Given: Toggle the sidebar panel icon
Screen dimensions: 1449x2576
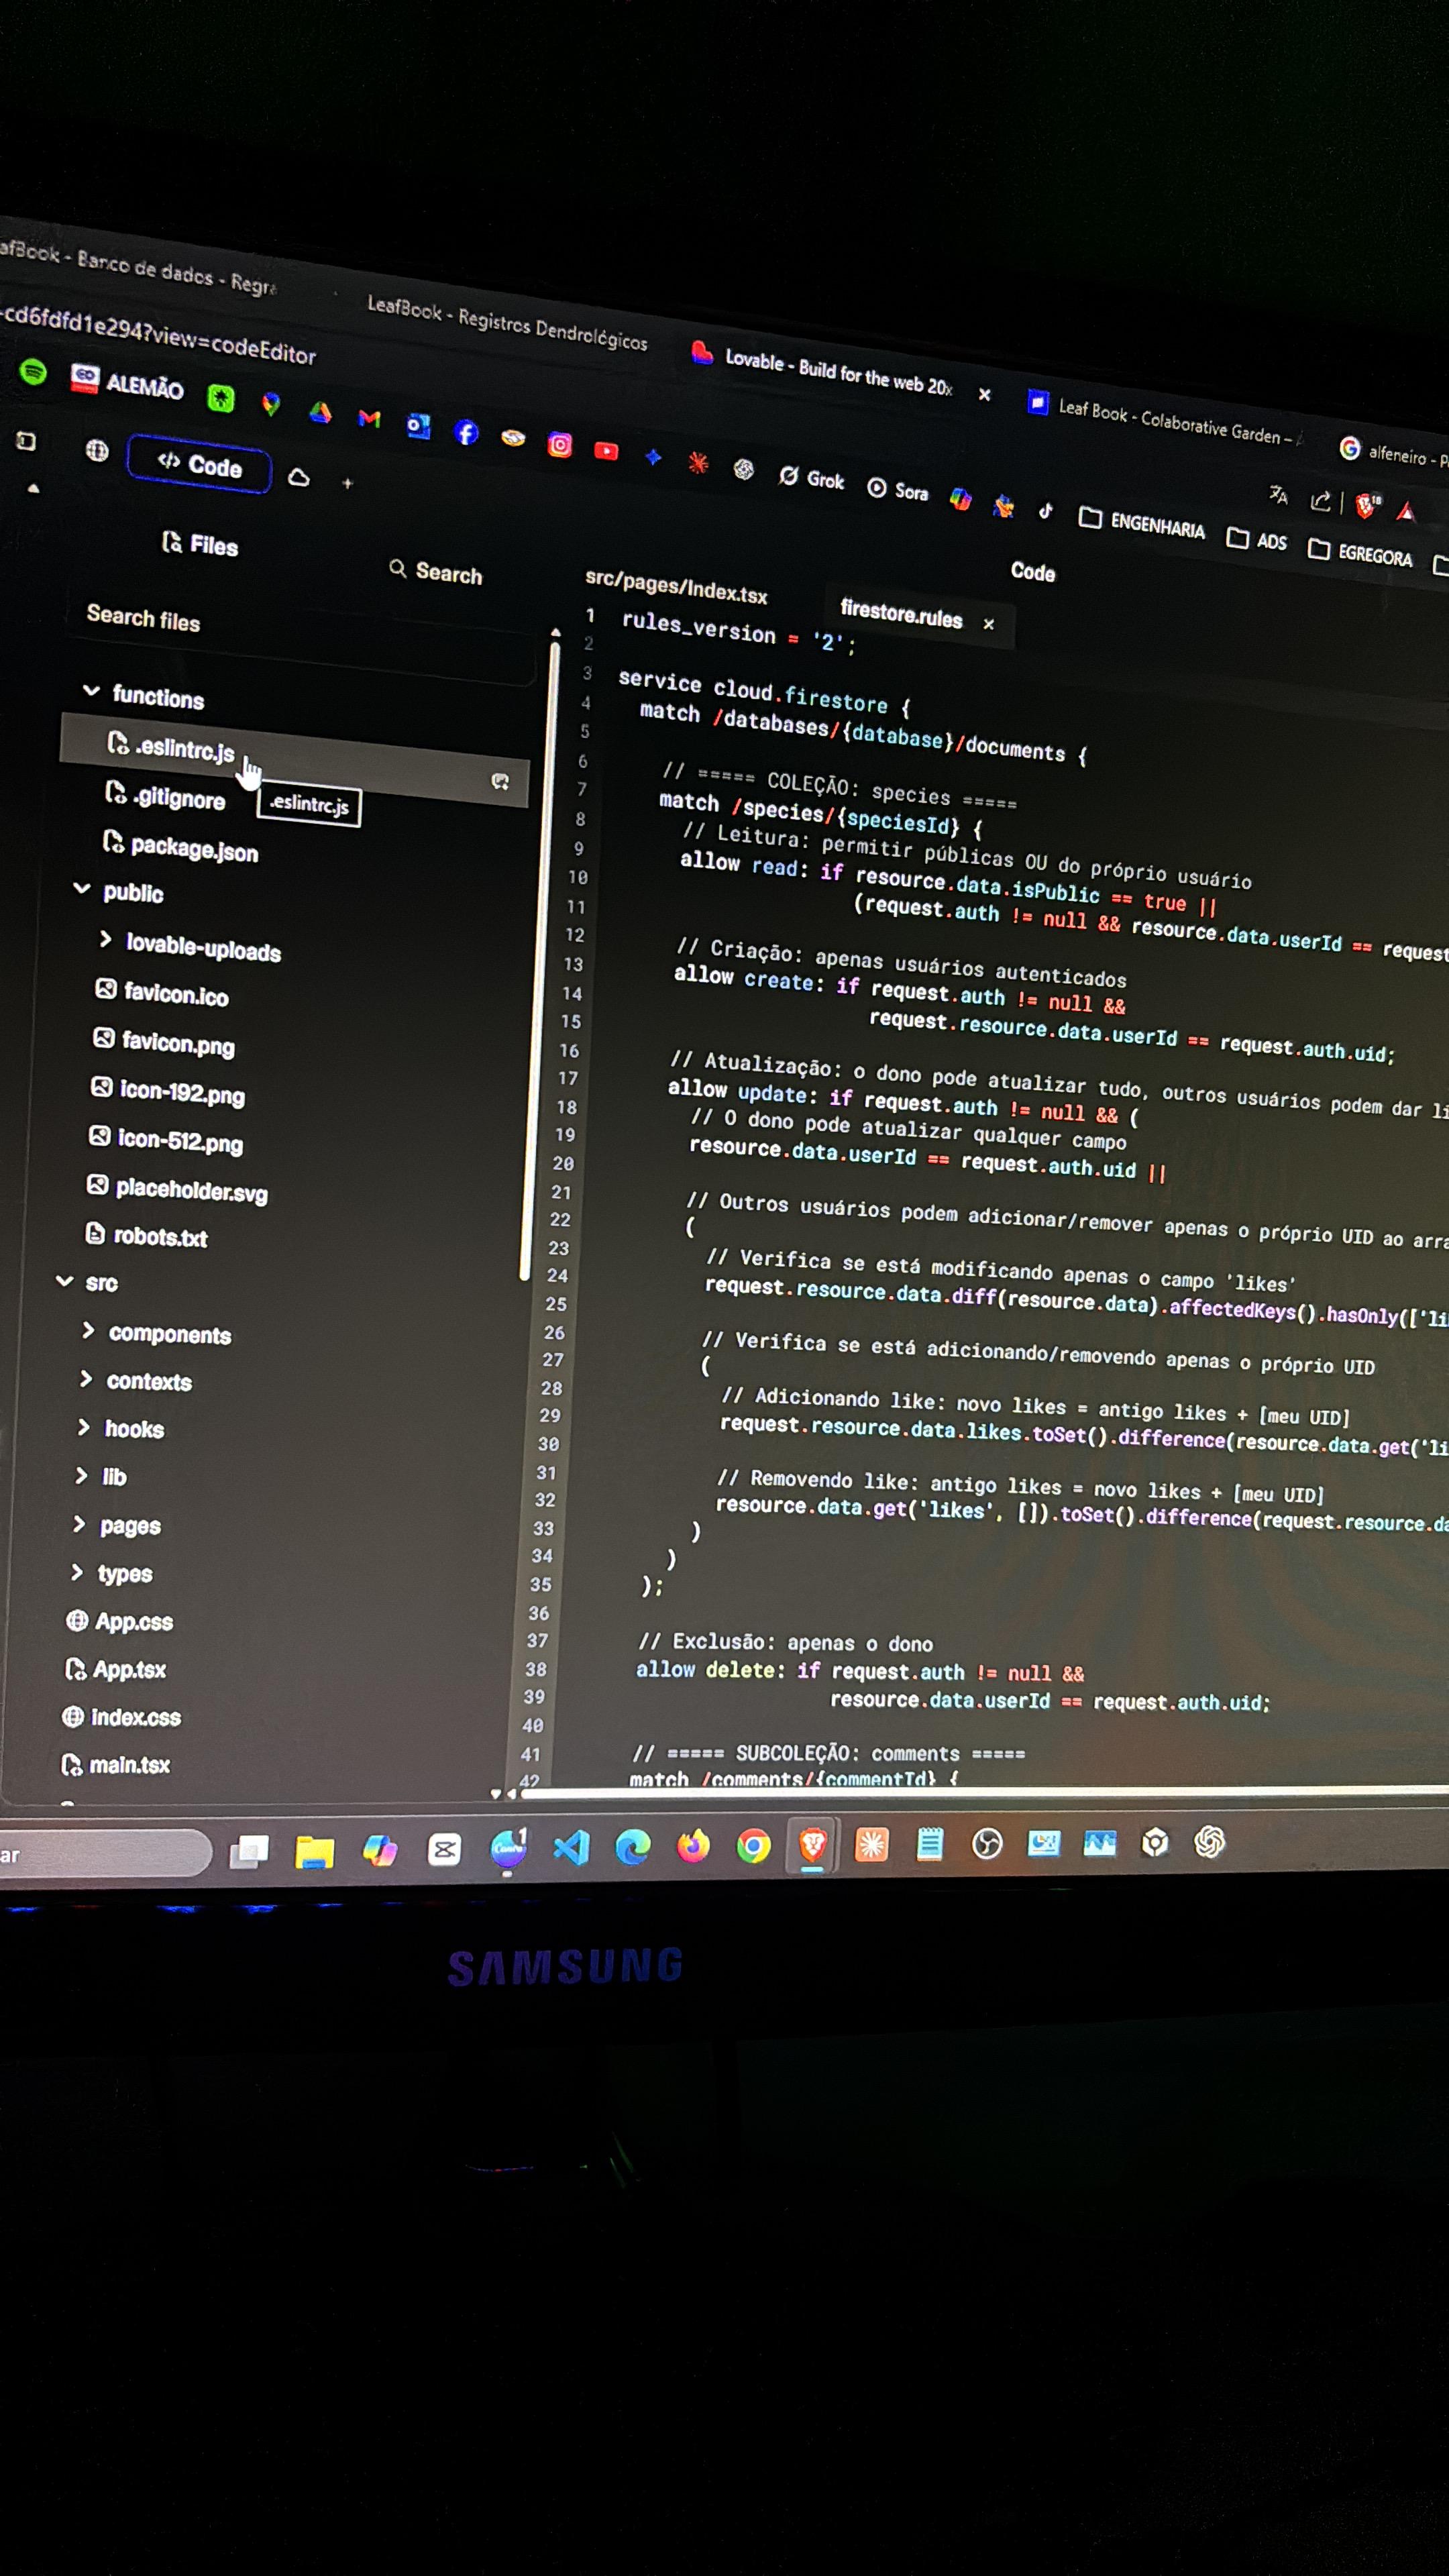Looking at the screenshot, I should coord(26,441).
